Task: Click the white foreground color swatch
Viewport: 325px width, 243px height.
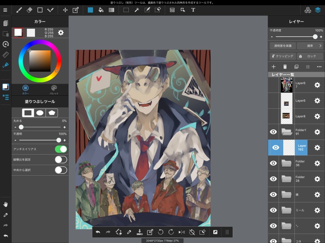Action: pos(18,32)
